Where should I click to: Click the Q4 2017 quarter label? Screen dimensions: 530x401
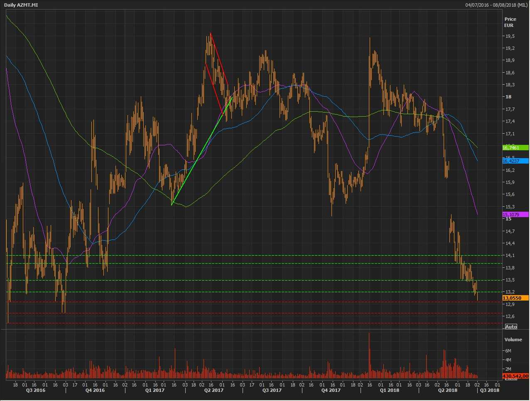coord(331,390)
